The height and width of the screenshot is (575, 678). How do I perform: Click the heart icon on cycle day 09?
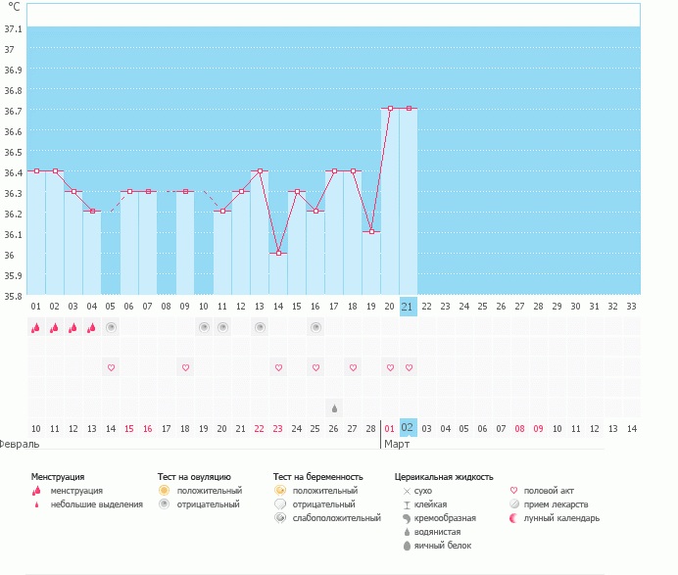pyautogui.click(x=185, y=367)
